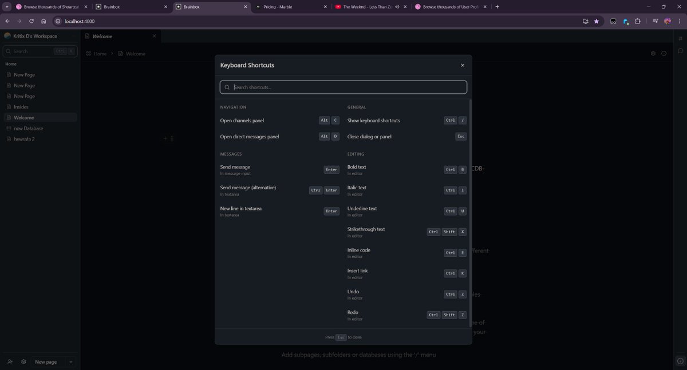Close the Welcome document tab
Viewport: 687px width, 370px height.
tap(154, 36)
